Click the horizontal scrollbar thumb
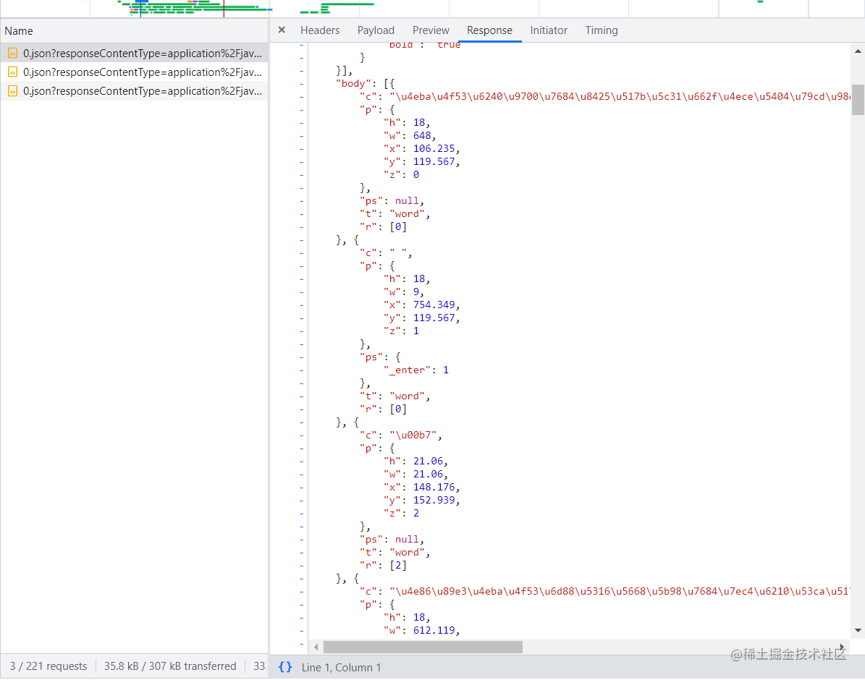 (423, 647)
